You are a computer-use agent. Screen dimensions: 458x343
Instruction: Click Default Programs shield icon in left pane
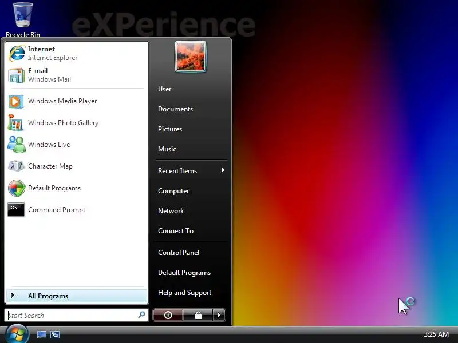(x=17, y=188)
